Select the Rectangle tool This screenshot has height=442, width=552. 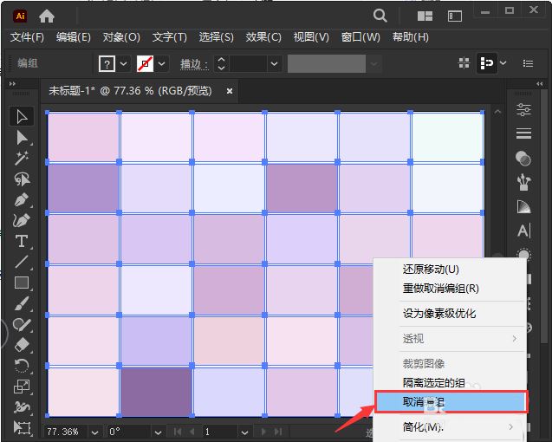coord(22,283)
